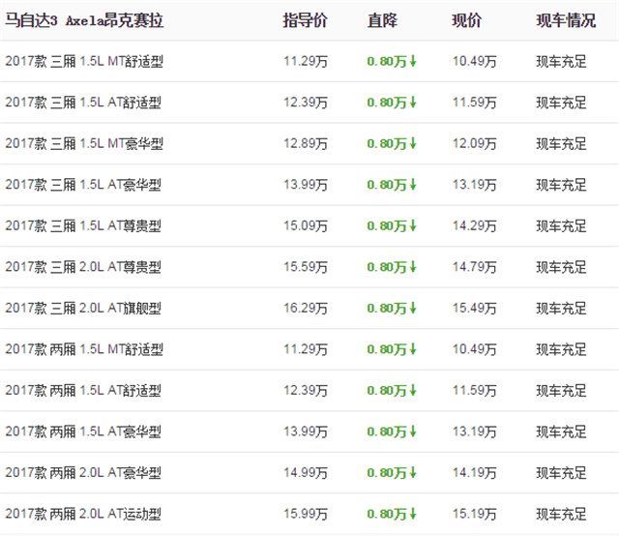
Task: Select the 2017款 两厢 1.5L MT舒适型 row name
Action: pos(84,349)
